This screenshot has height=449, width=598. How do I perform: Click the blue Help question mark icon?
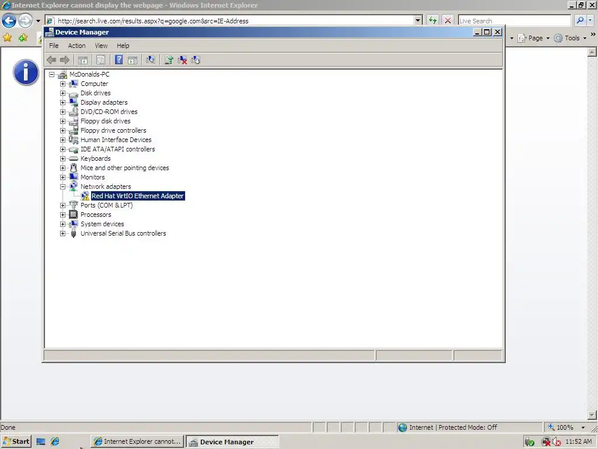tap(119, 60)
